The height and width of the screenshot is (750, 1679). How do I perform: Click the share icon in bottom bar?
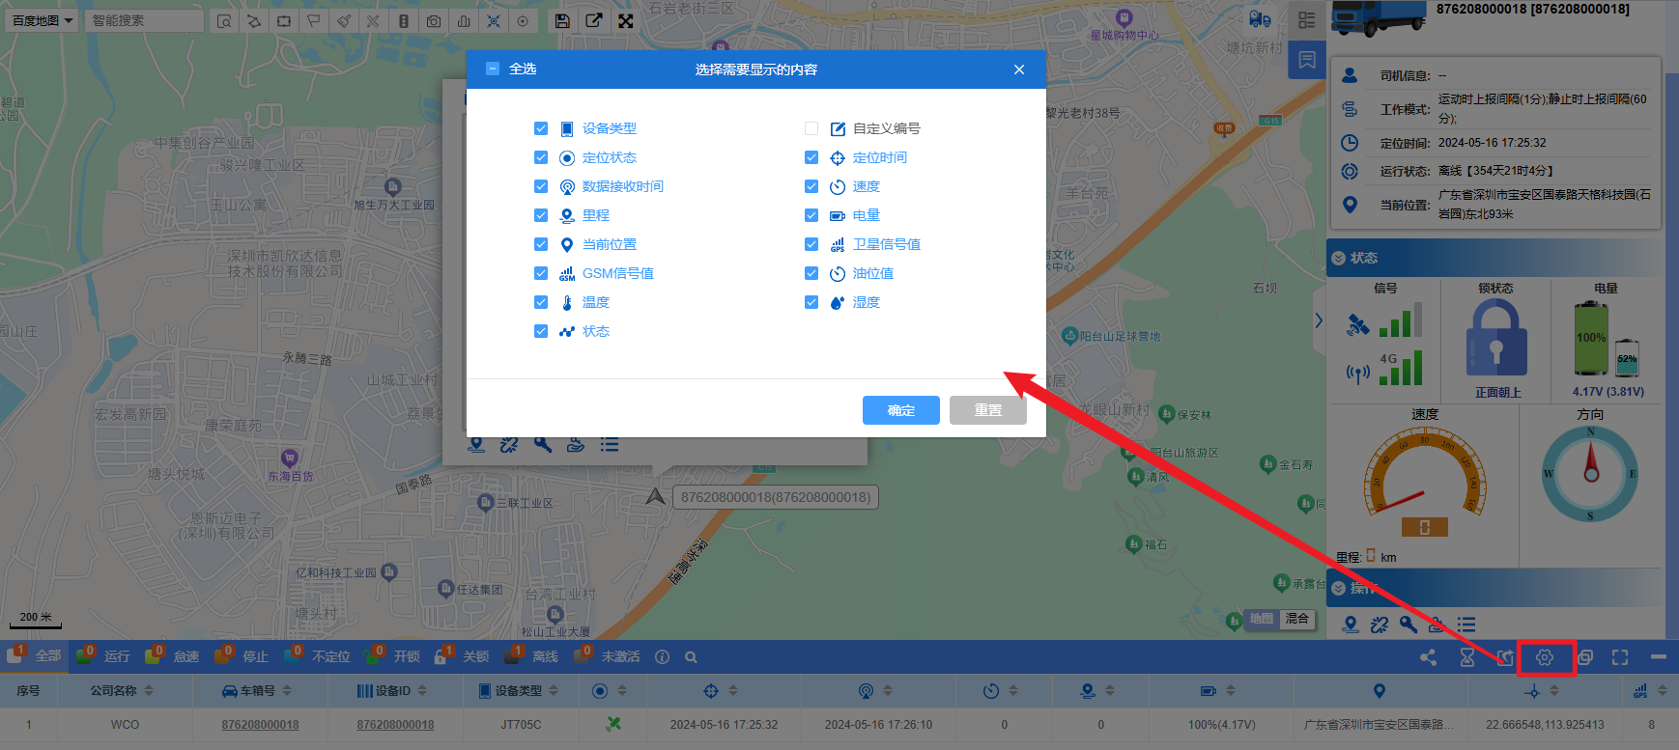coord(1428,657)
